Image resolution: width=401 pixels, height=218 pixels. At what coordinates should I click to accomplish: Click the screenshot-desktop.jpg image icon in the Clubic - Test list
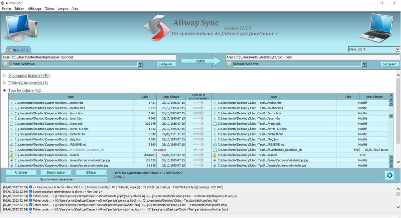pos(215,160)
